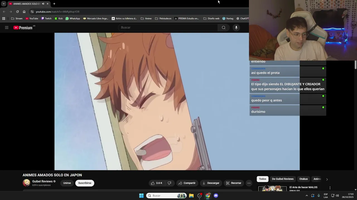This screenshot has height=200, width=357.
Task: Open the Airtm billetera bookmark
Action: pyautogui.click(x=124, y=19)
